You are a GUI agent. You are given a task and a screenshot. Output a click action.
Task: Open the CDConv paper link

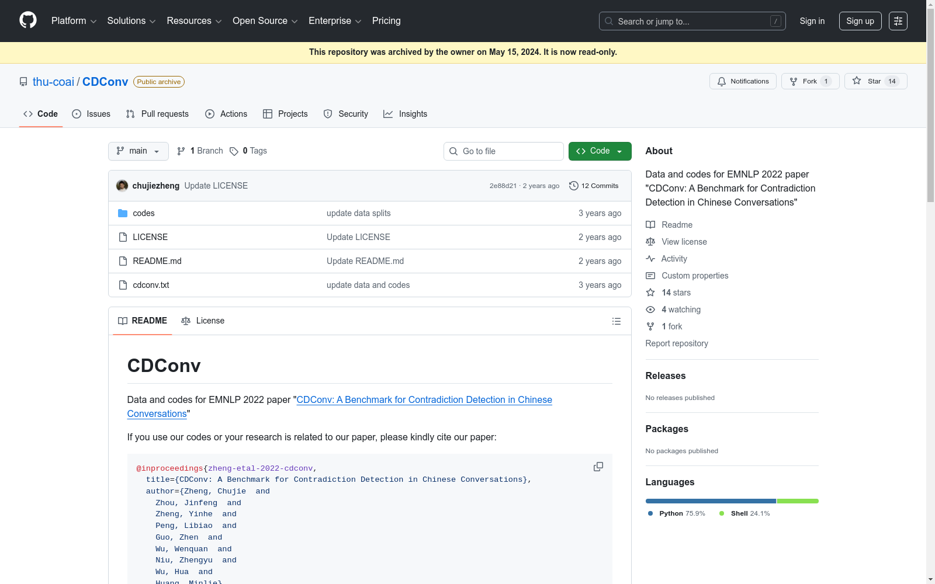[424, 399]
